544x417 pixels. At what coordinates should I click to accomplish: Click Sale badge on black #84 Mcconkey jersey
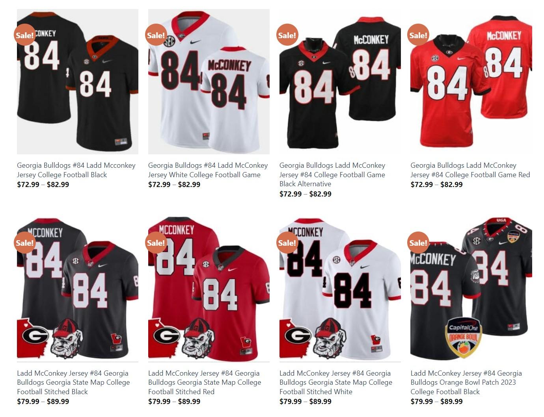[24, 35]
